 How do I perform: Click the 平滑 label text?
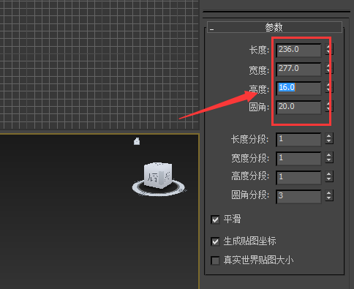[233, 219]
